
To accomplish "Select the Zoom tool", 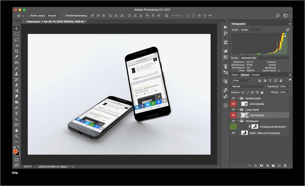I will point(17,136).
